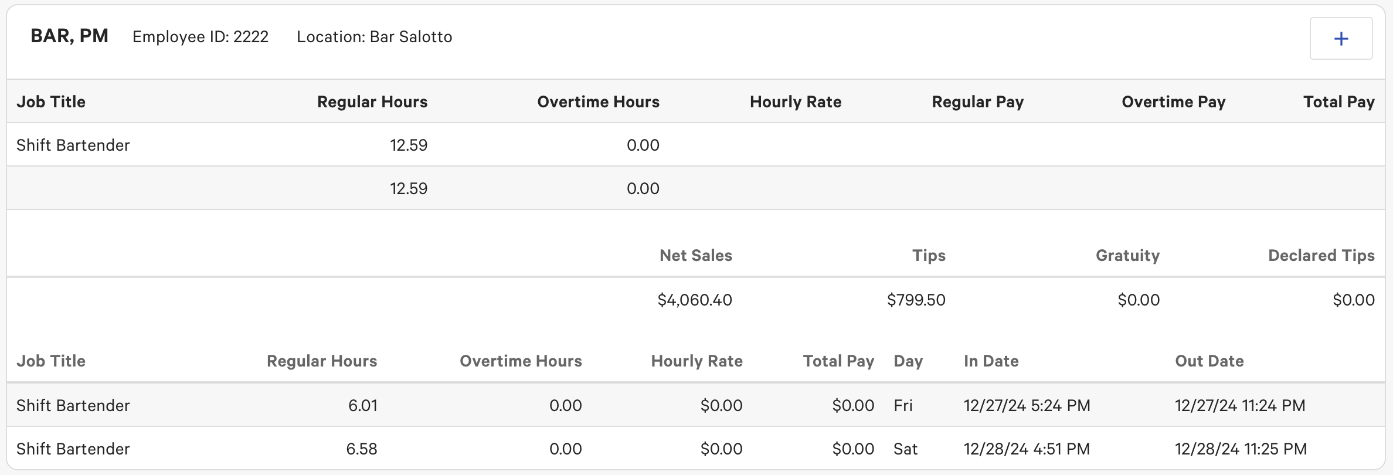
Task: Click the Day column header
Action: [x=908, y=361]
